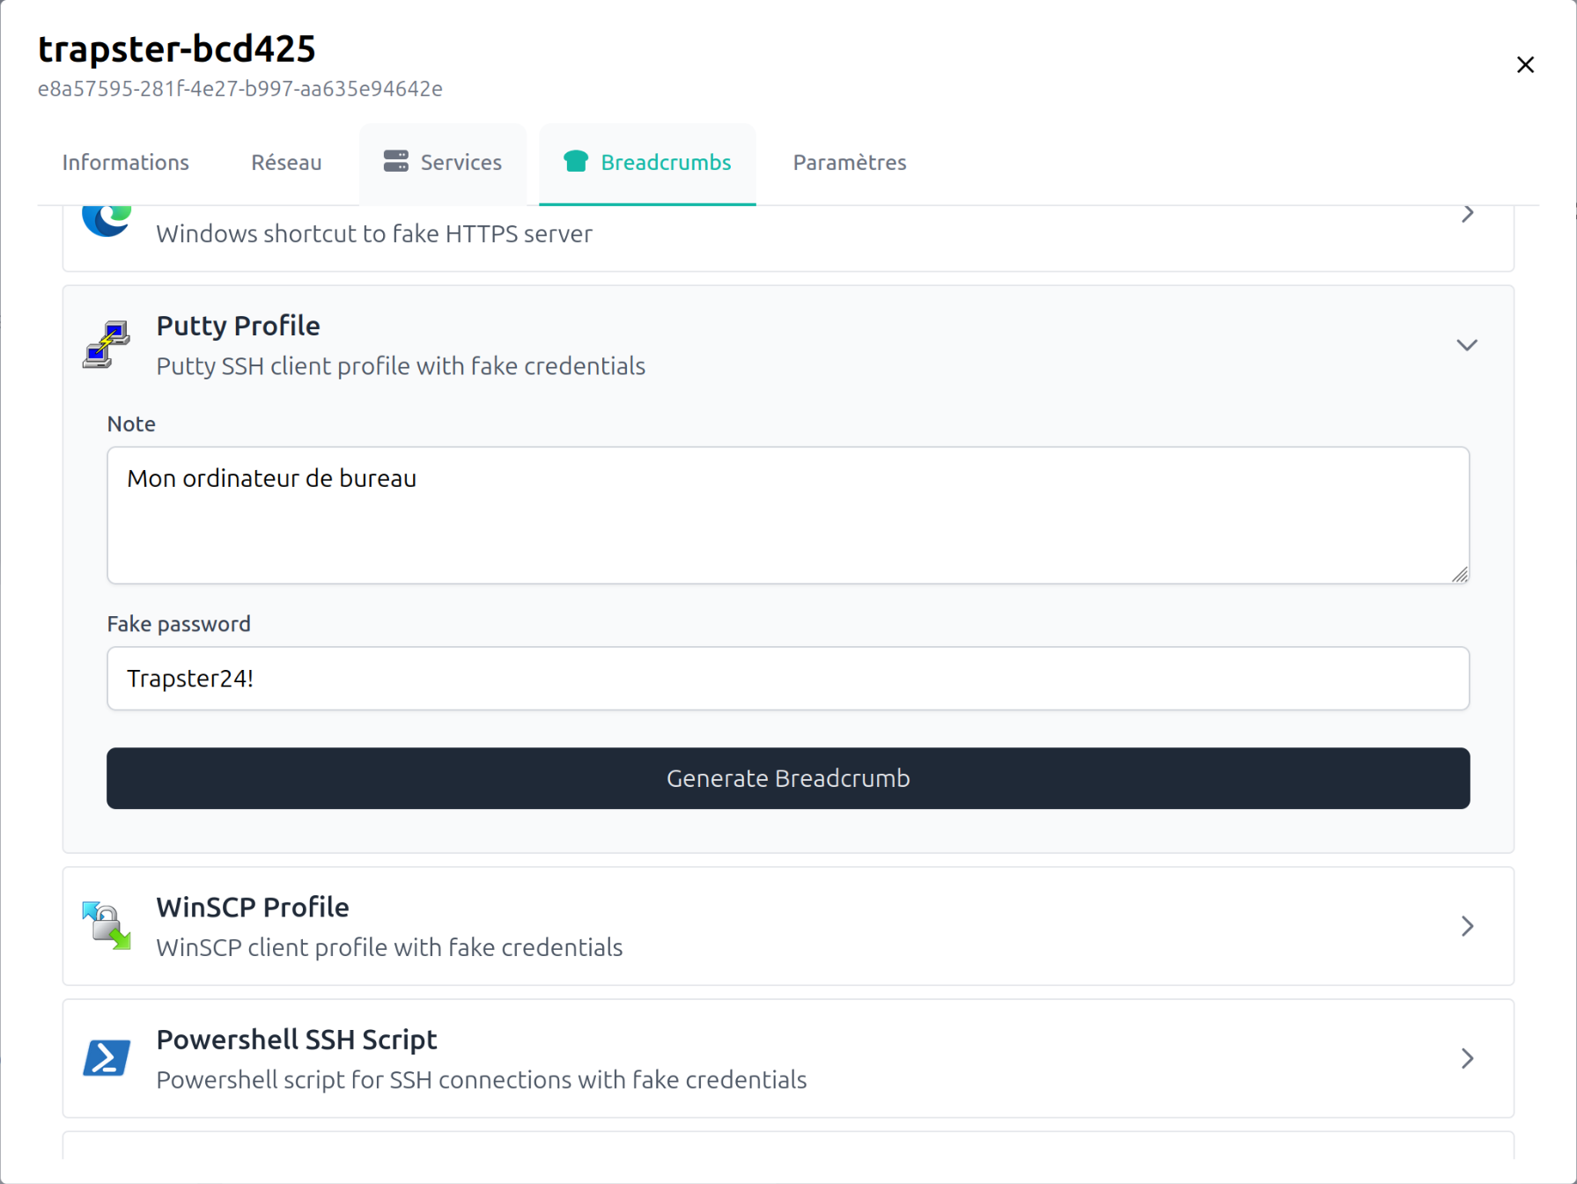The height and width of the screenshot is (1184, 1577).
Task: Focus the Note text area
Action: [787, 515]
